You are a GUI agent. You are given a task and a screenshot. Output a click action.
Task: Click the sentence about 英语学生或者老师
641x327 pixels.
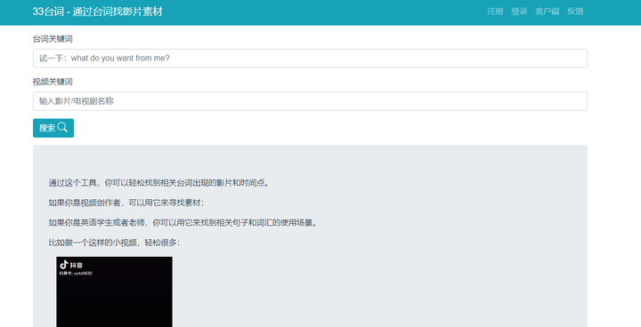pyautogui.click(x=183, y=223)
